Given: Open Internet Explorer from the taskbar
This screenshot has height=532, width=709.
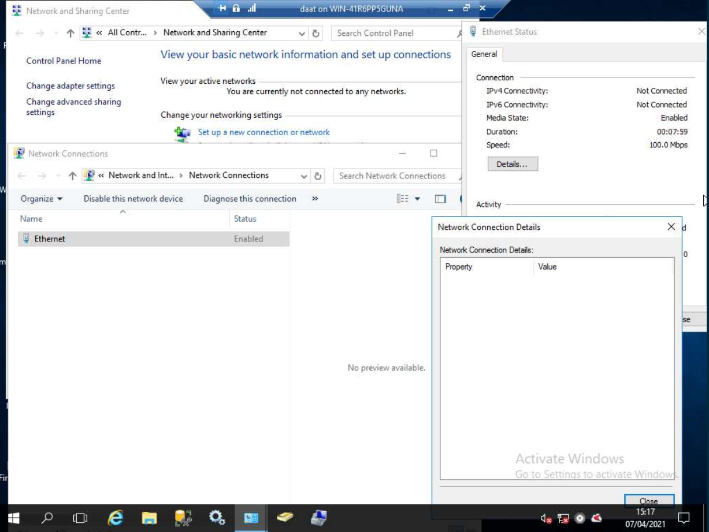Looking at the screenshot, I should [x=115, y=518].
